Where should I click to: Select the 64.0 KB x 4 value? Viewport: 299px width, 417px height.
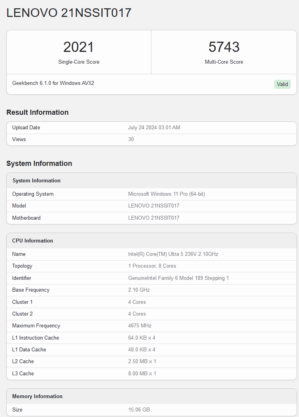pos(142,338)
